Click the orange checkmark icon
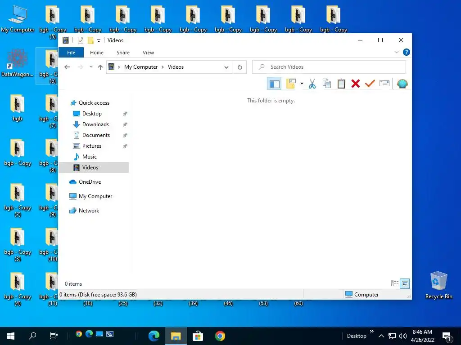Viewport: 461px width, 345px height. [370, 84]
